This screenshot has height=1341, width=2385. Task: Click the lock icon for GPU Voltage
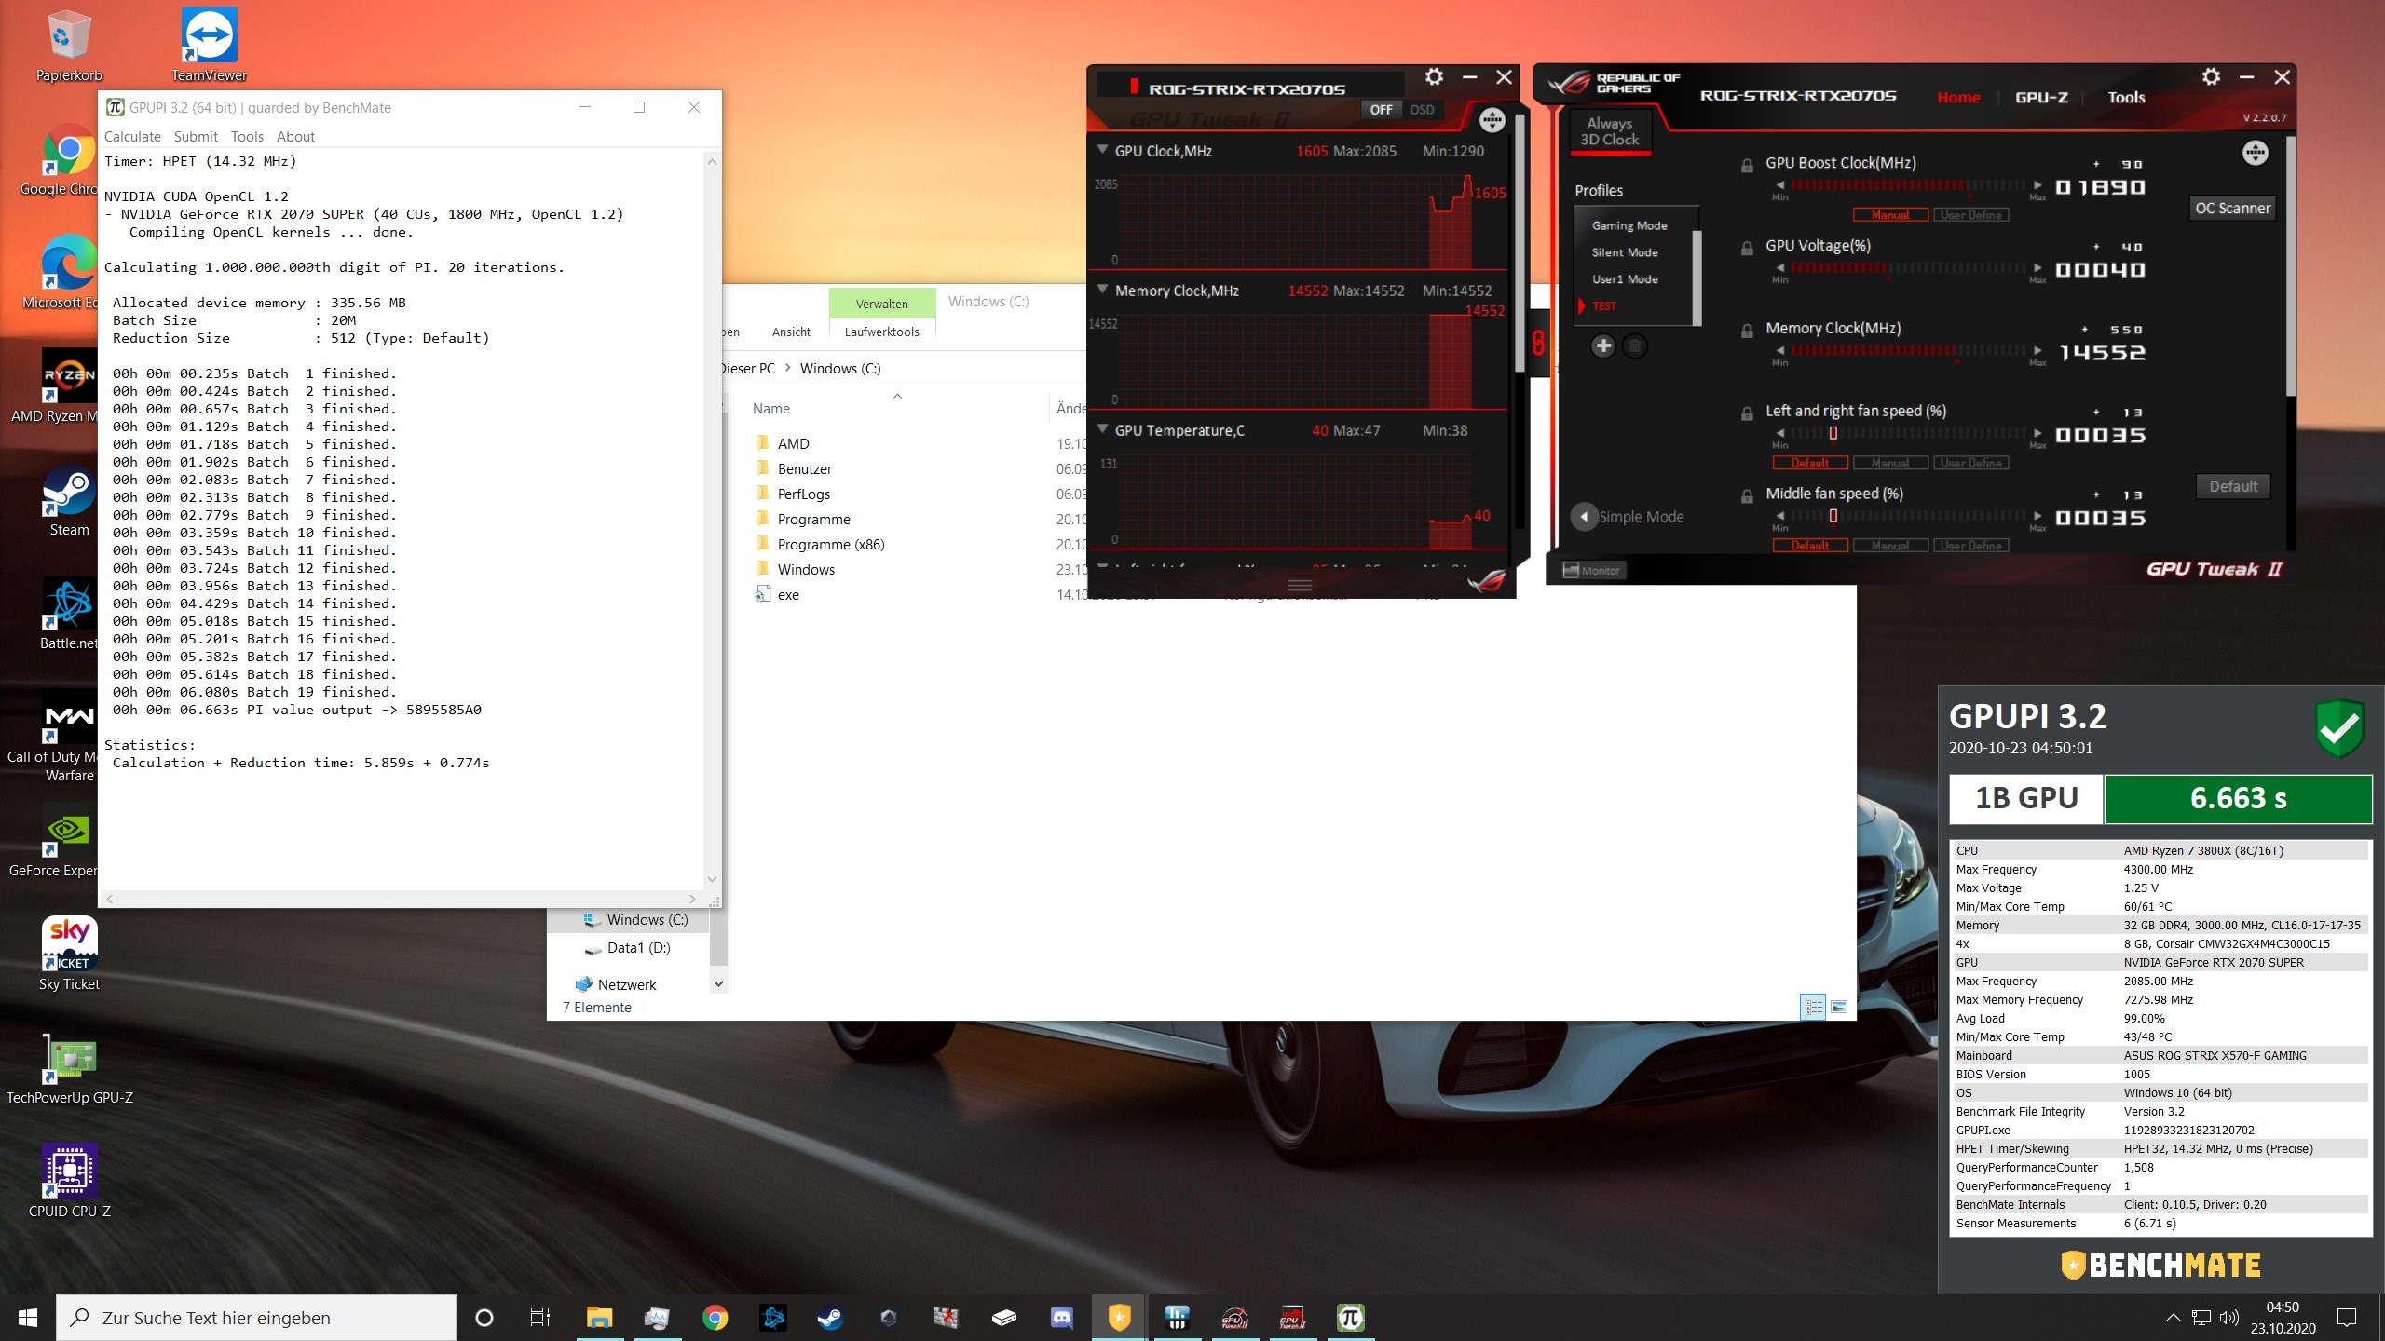coord(1747,249)
